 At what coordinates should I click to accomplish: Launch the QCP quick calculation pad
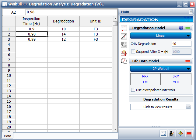click(124, 45)
